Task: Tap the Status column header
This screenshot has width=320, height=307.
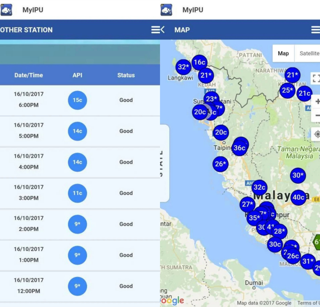Action: point(126,75)
